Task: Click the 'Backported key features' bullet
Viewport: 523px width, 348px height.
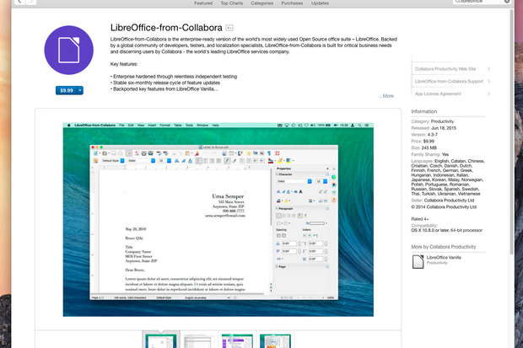Action: (x=164, y=89)
